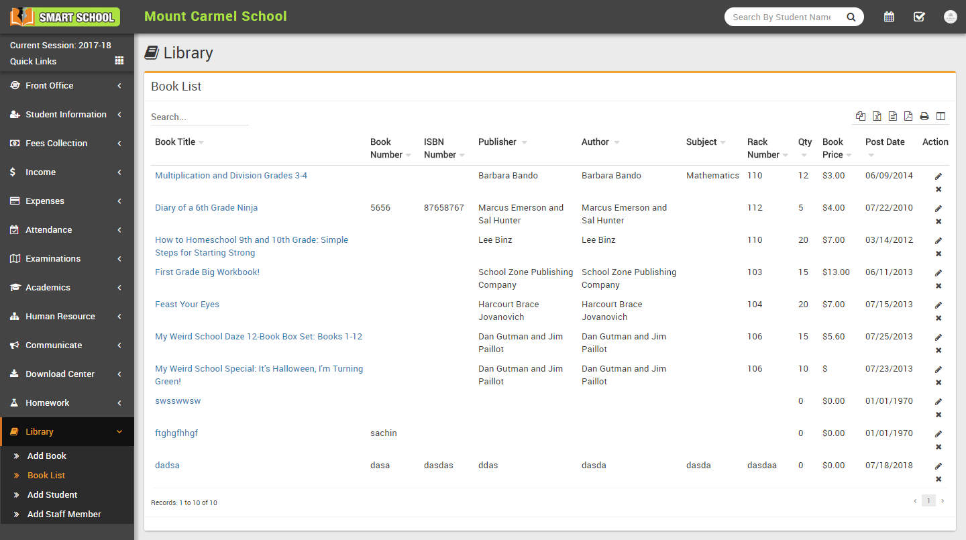Click the book list Search field
This screenshot has height=540, width=966.
pos(199,117)
